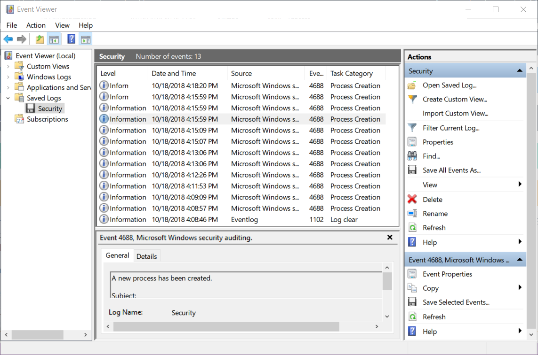Click the Security saved log disk icon
Image resolution: width=538 pixels, height=355 pixels.
(x=31, y=108)
